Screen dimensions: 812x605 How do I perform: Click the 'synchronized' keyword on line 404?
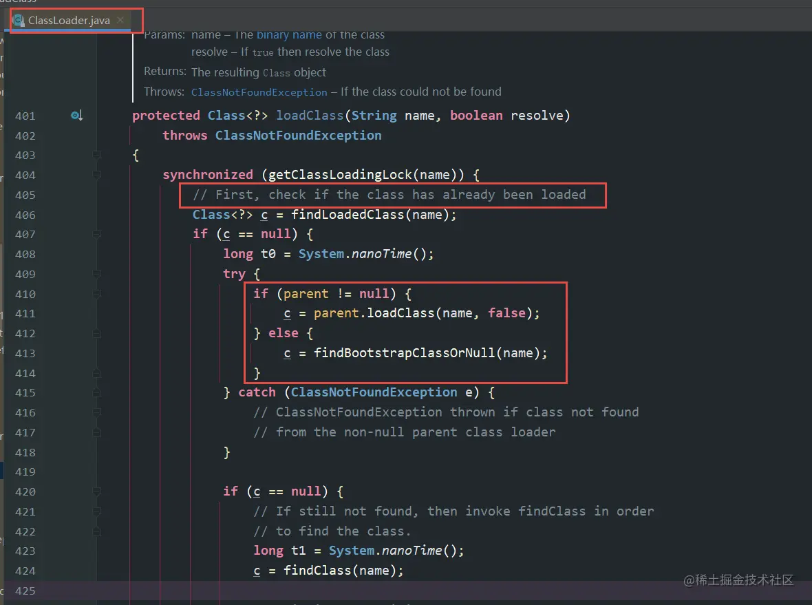click(x=208, y=175)
